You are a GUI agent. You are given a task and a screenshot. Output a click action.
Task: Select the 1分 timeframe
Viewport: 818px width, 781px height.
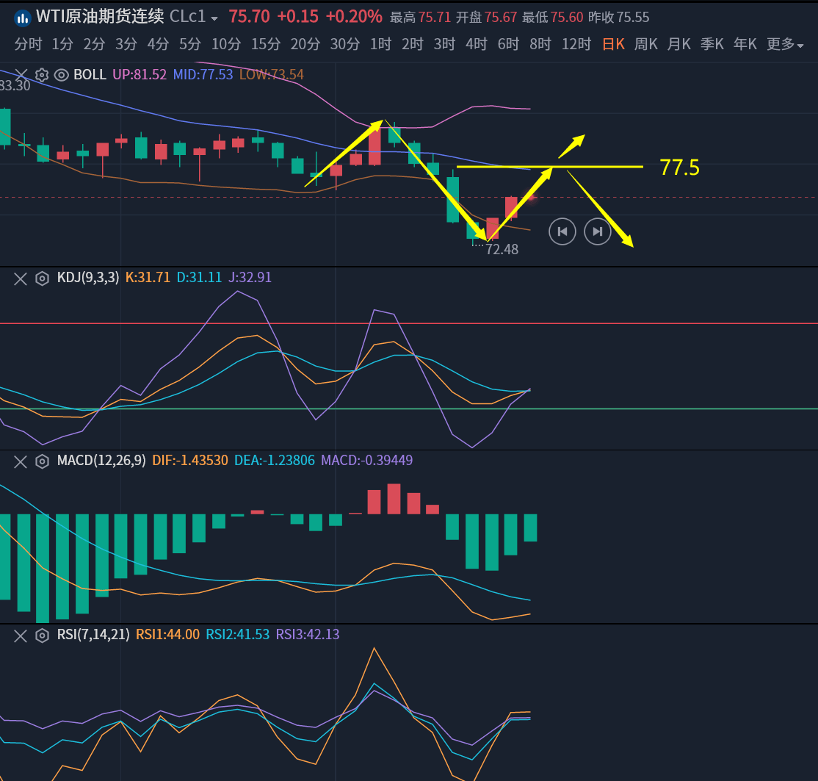(62, 44)
